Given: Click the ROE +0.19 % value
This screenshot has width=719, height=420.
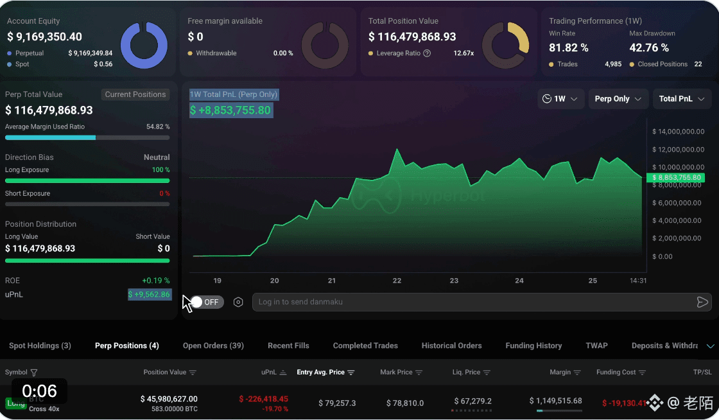Looking at the screenshot, I should pos(156,281).
